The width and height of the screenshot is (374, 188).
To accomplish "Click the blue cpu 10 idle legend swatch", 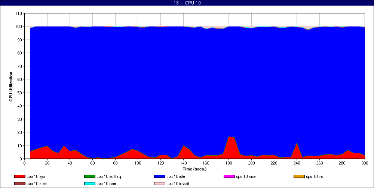I will 160,176.
